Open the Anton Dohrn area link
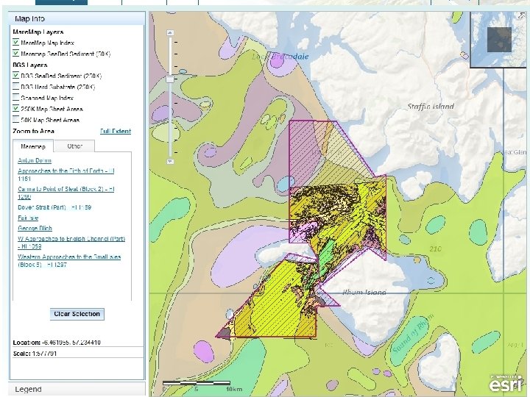 [x=35, y=160]
